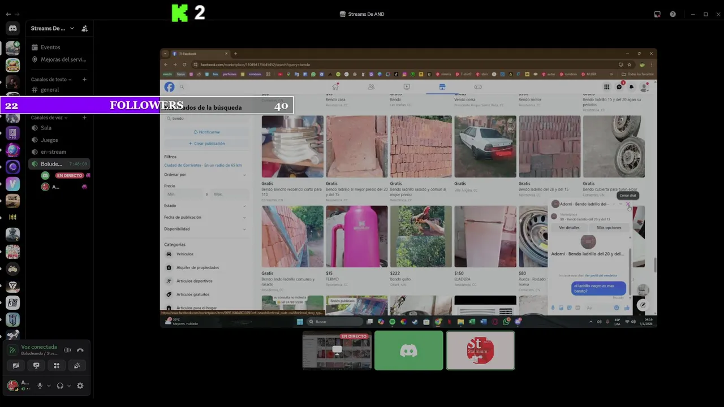Screen dimensions: 724x407
Task: Click the Marketplace search field containing bendo
Action: (x=206, y=119)
